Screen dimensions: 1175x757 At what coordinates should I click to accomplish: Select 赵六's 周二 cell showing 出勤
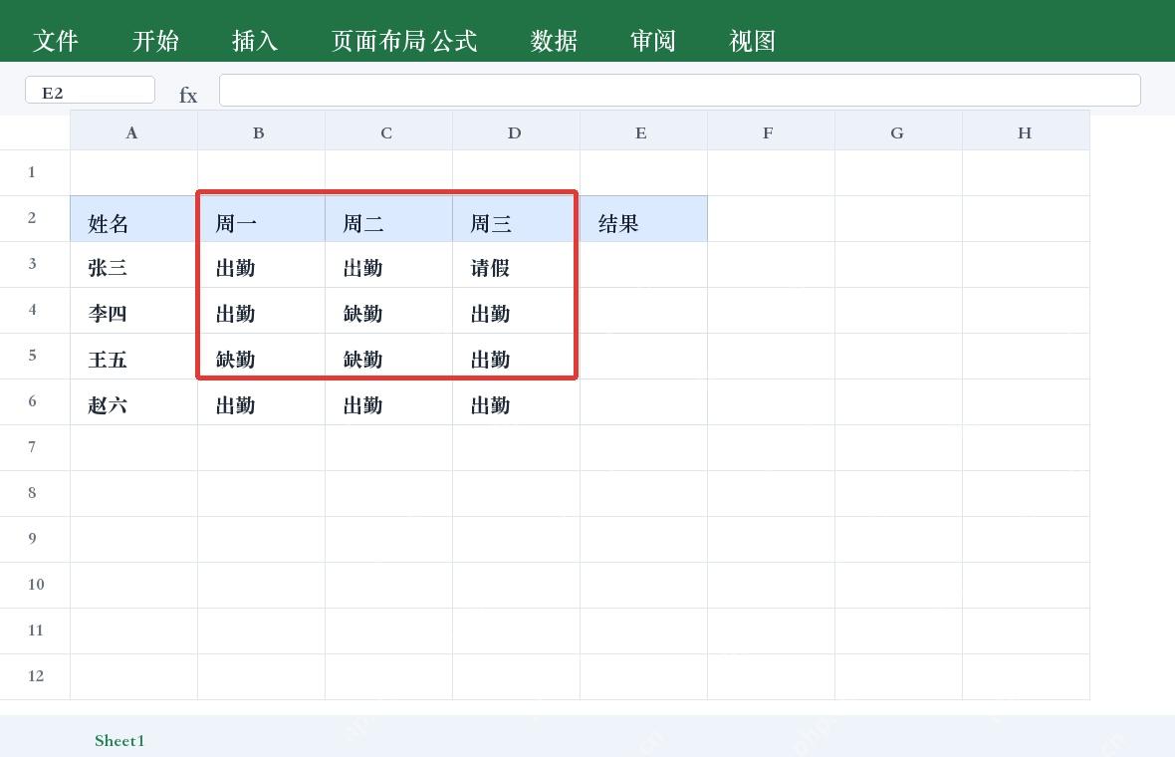(x=389, y=401)
